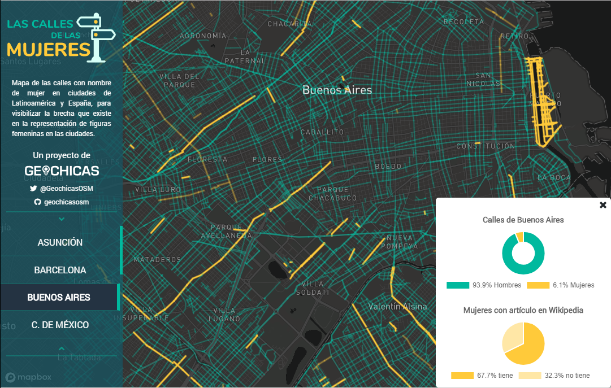Click the Villa Luro label

[158, 189]
